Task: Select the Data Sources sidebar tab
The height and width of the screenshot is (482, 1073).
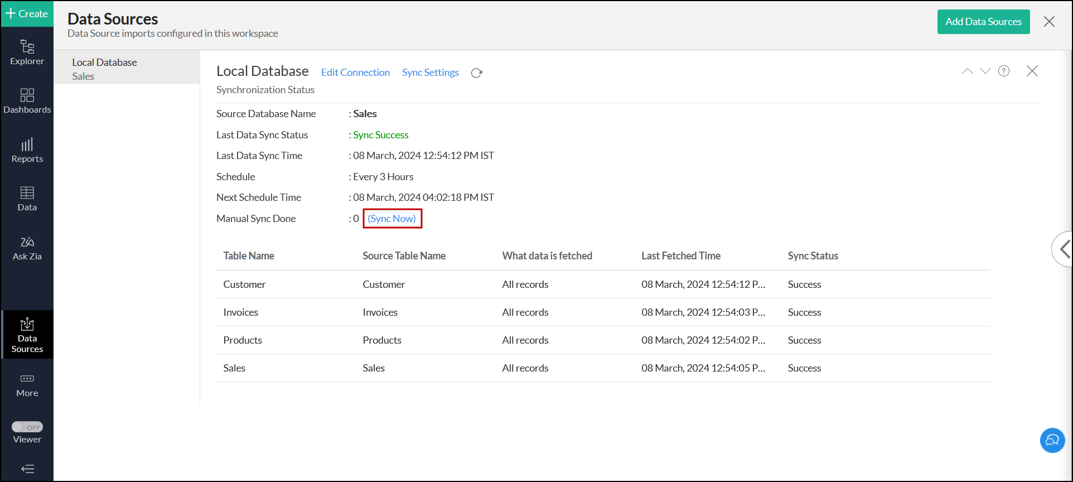Action: click(27, 335)
